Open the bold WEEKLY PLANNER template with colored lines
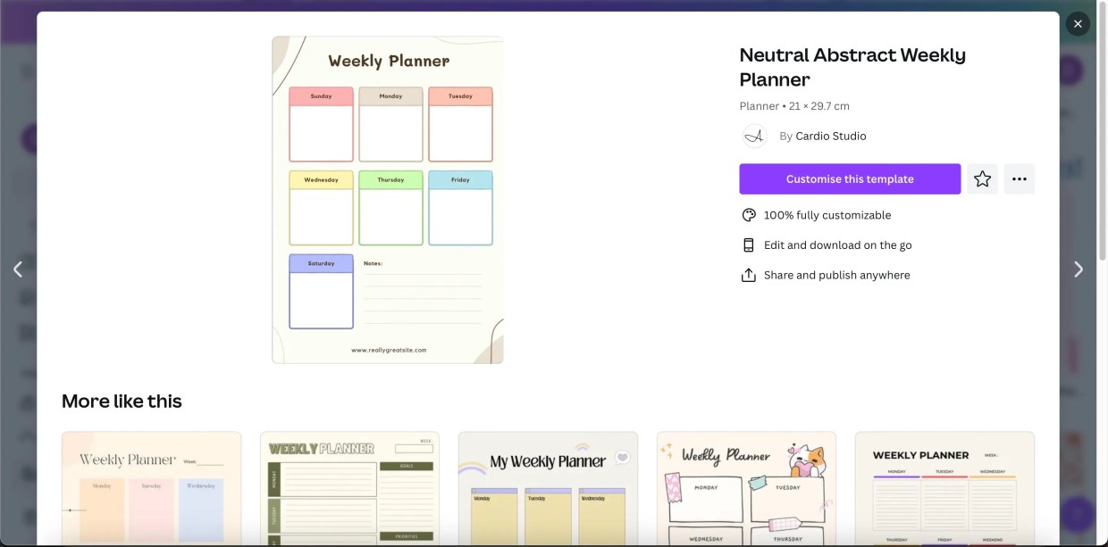The image size is (1108, 547). (x=945, y=489)
